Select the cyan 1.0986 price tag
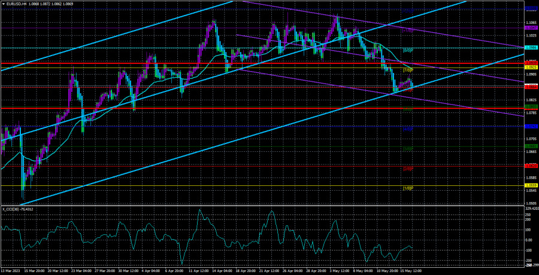The image size is (539, 275). click(531, 47)
